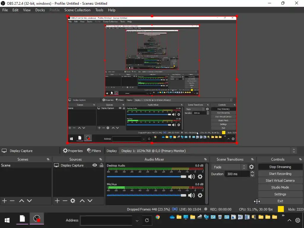Select the Display Capture source row
Screen dimensions: 304x228
click(78, 165)
